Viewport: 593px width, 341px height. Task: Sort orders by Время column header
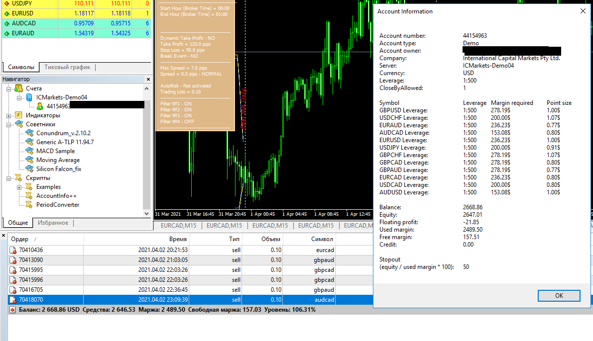[136, 239]
